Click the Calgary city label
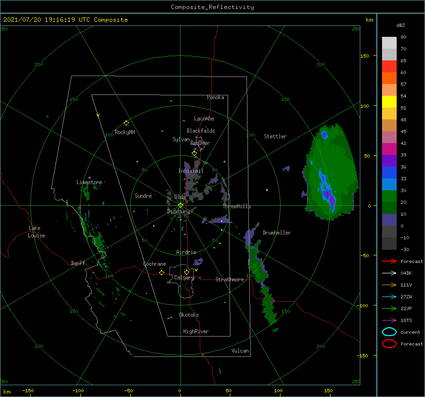This screenshot has height=397, width=425. click(184, 278)
